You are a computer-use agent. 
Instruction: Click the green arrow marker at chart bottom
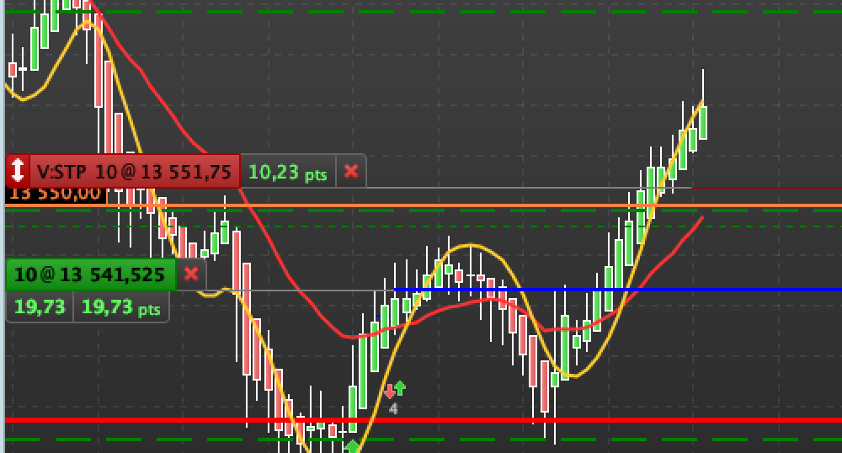[352, 446]
